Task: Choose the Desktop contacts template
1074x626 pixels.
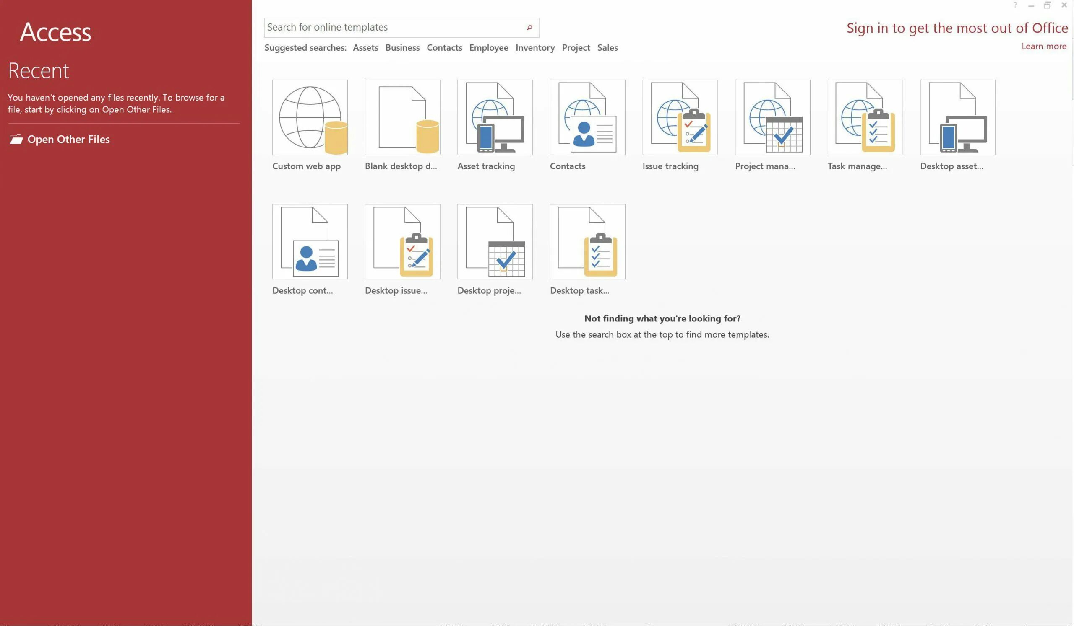Action: point(310,242)
